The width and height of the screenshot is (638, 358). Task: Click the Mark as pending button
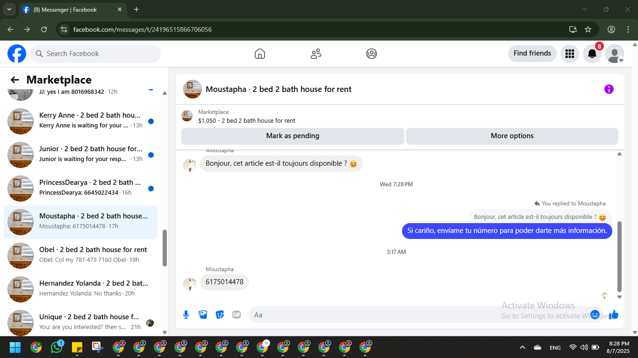(293, 136)
